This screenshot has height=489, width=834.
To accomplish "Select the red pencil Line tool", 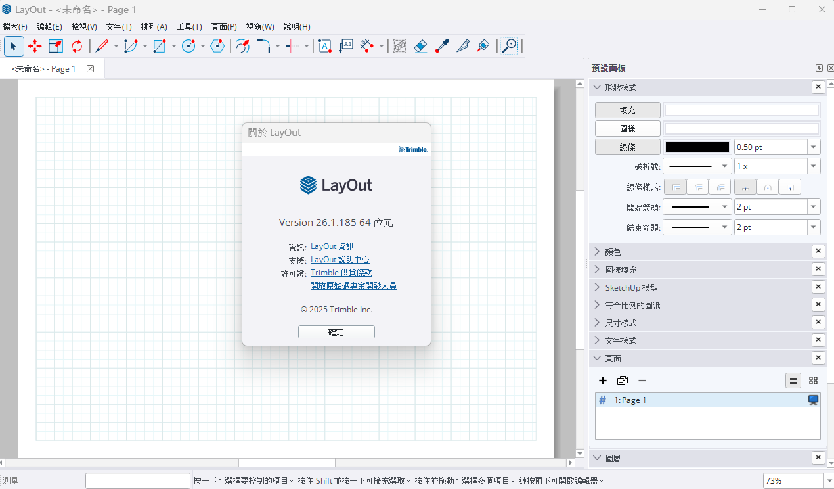I will 102,46.
